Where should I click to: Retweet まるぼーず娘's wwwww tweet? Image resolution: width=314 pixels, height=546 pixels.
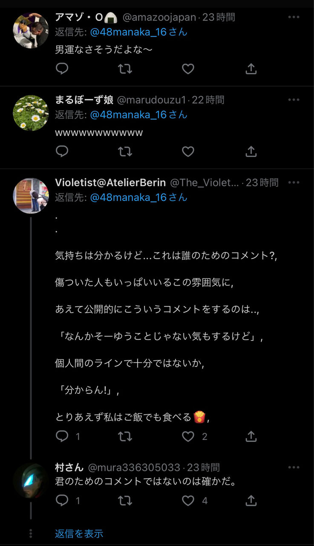pyautogui.click(x=125, y=151)
